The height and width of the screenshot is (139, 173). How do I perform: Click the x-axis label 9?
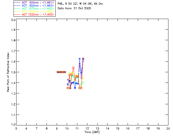coord(57,128)
